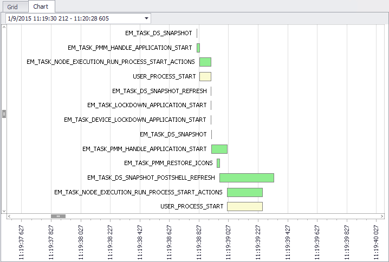Select the EM_TASK_PMM_RESTORE_ICONS bar

pos(218,163)
